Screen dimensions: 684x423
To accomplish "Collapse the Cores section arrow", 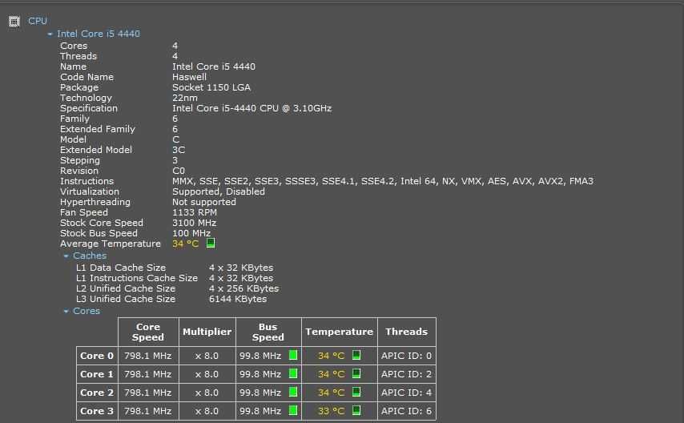I will pos(66,312).
